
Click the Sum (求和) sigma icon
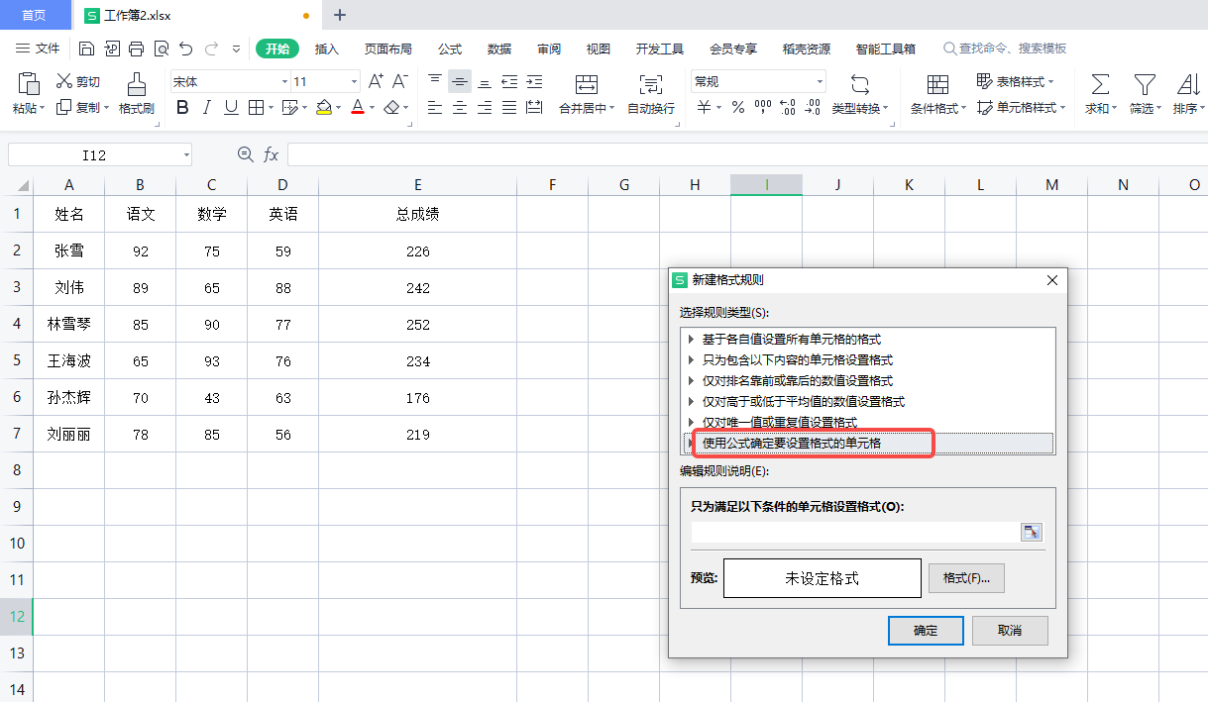point(1100,85)
